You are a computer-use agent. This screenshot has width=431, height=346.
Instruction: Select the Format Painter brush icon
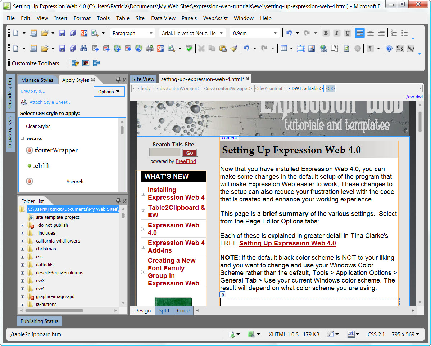pyautogui.click(x=233, y=49)
